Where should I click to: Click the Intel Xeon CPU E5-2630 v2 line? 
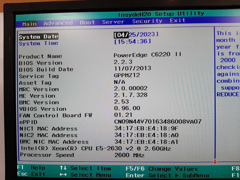coord(96,148)
